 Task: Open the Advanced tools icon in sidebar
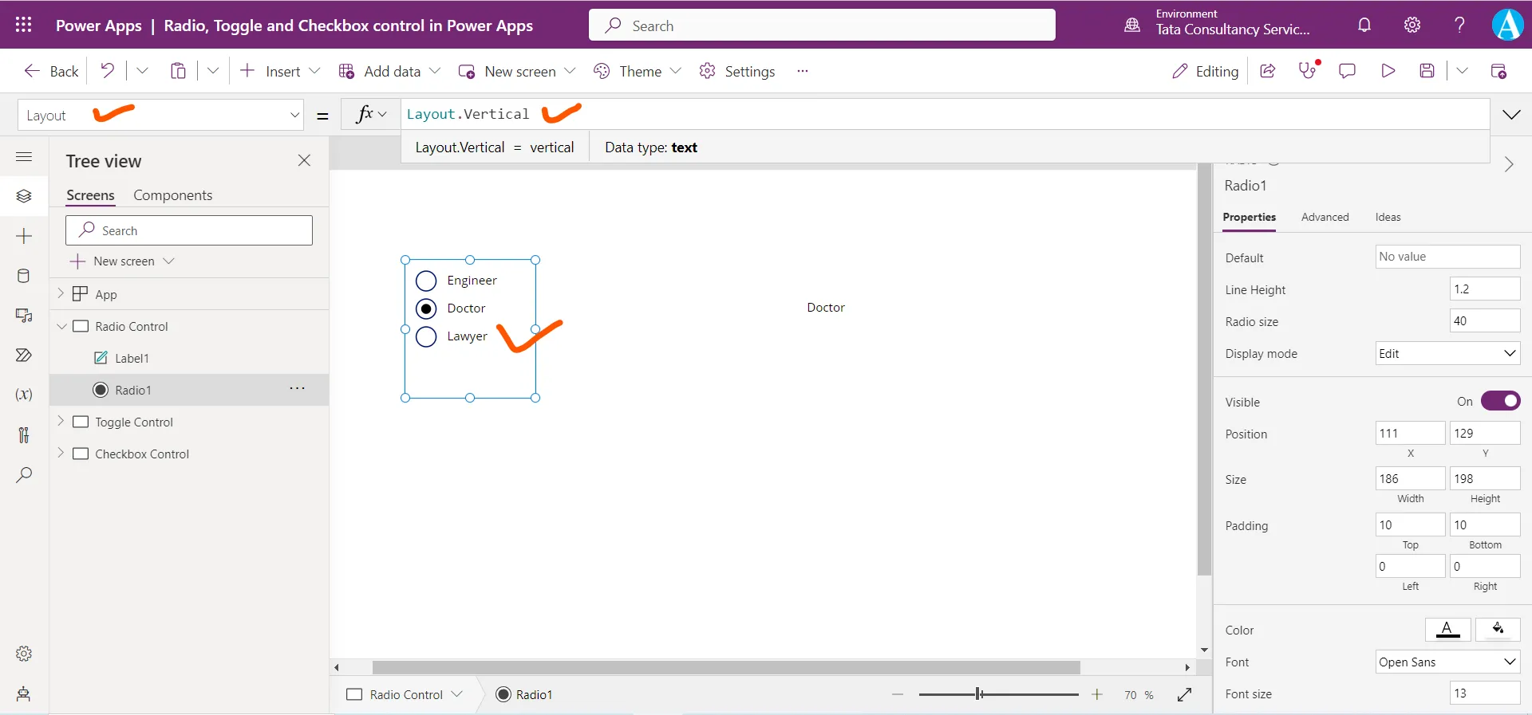coord(24,434)
